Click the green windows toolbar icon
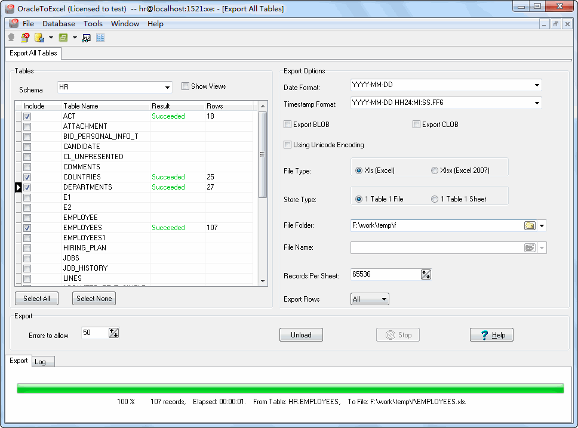The width and height of the screenshot is (578, 428). pos(63,38)
